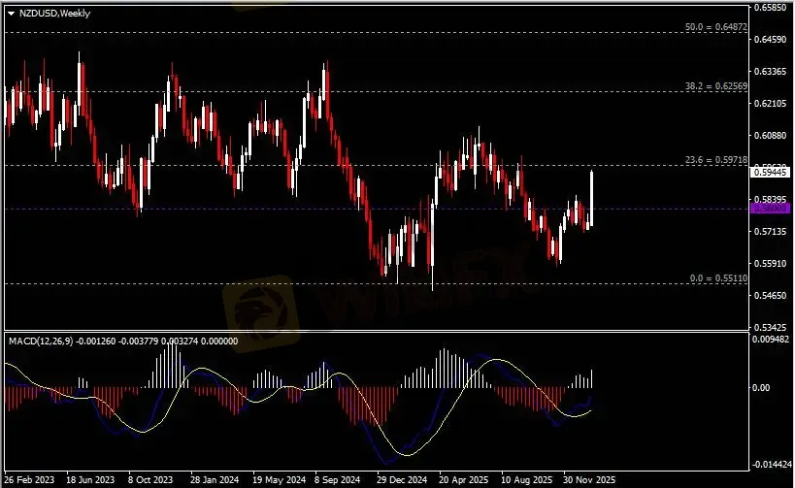
Task: Click the 0.57135 value on price axis
Action: point(771,231)
